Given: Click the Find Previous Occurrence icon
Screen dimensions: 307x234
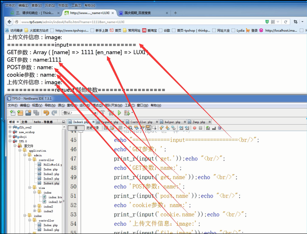Looking at the screenshot, I should point(136,128).
